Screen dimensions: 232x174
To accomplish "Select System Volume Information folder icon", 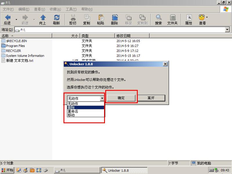I will tap(3, 55).
